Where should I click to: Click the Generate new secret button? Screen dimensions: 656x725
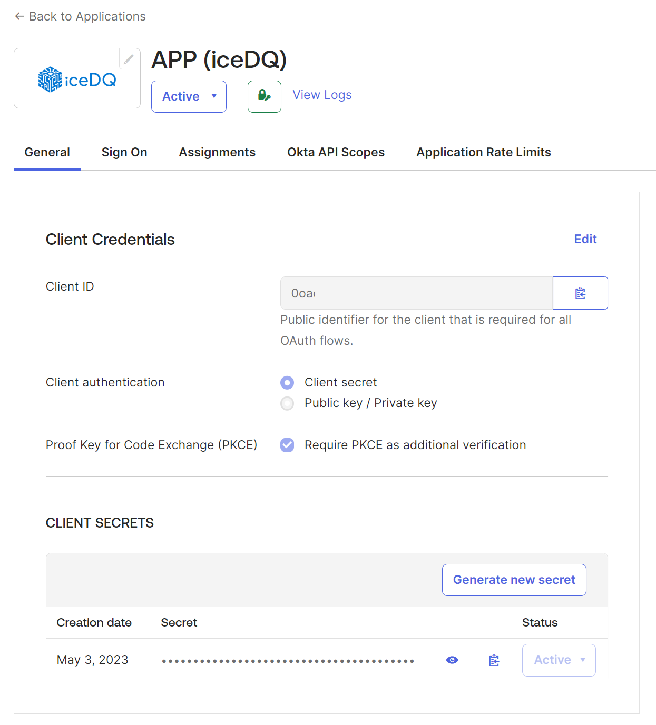[x=514, y=580]
